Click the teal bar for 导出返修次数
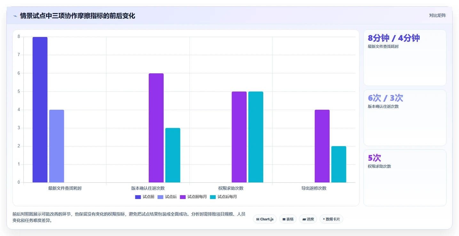The height and width of the screenshot is (236, 459). click(x=339, y=164)
